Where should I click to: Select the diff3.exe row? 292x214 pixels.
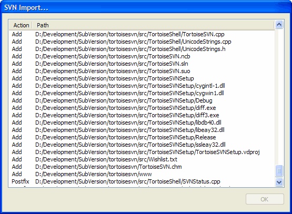(142, 115)
